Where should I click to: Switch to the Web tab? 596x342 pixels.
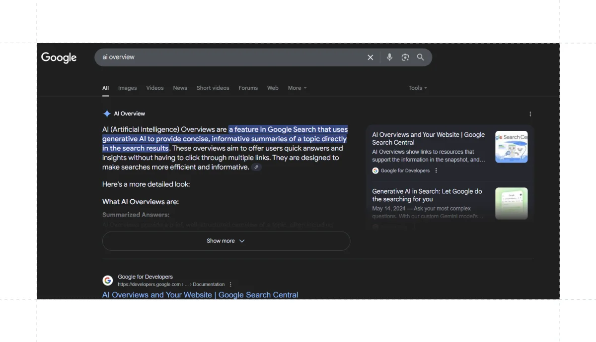[x=273, y=88]
